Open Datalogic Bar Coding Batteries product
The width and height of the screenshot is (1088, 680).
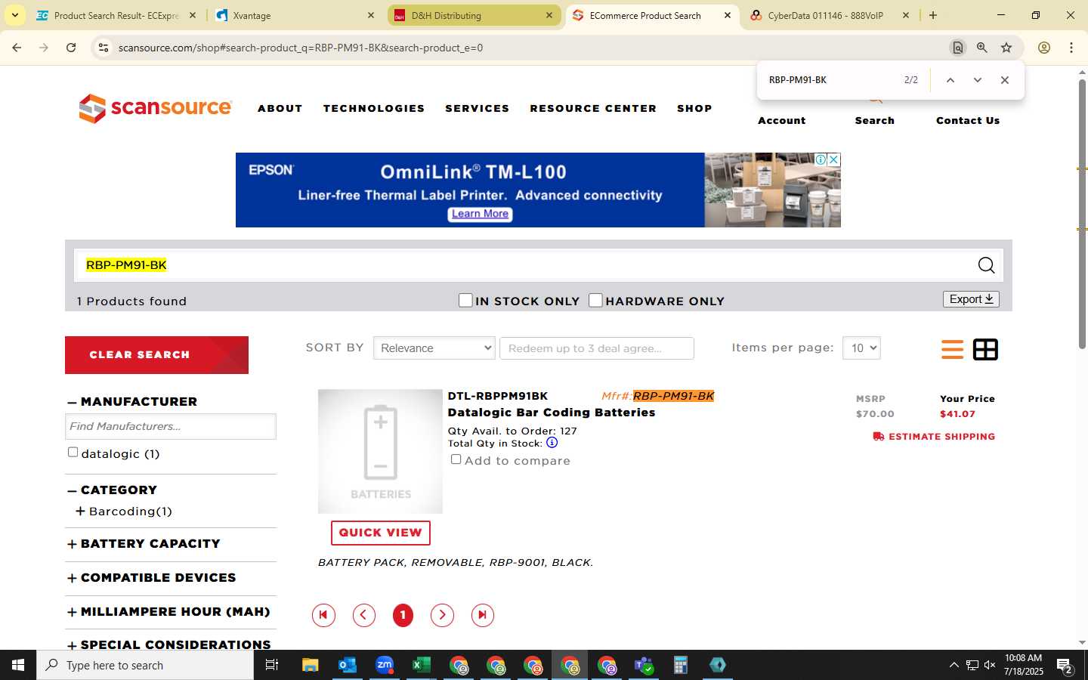tap(552, 413)
